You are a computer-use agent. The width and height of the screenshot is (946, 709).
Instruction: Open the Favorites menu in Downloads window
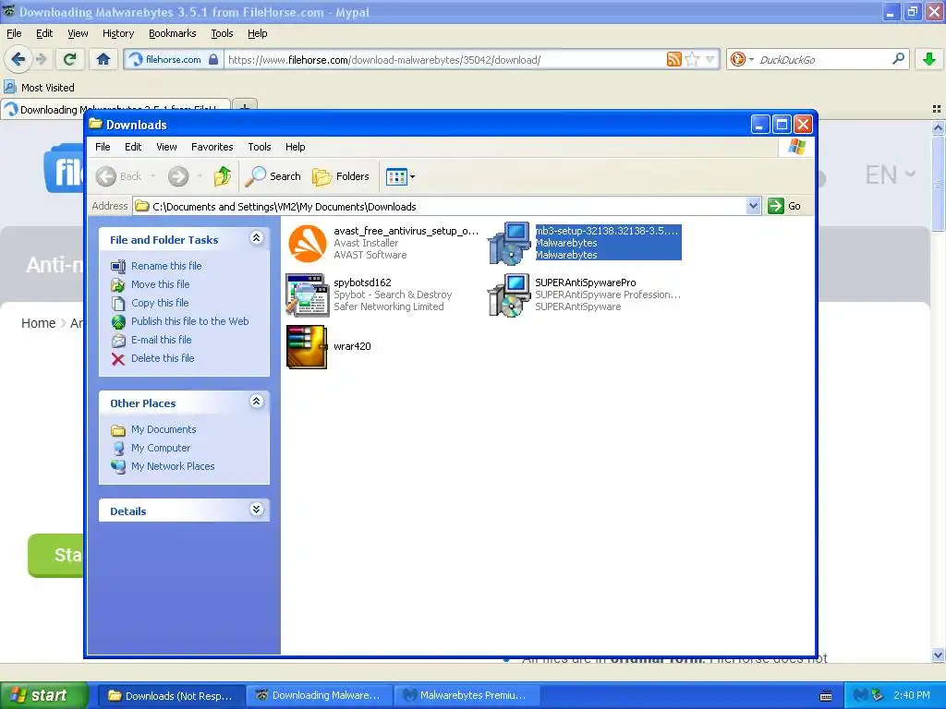pyautogui.click(x=212, y=147)
